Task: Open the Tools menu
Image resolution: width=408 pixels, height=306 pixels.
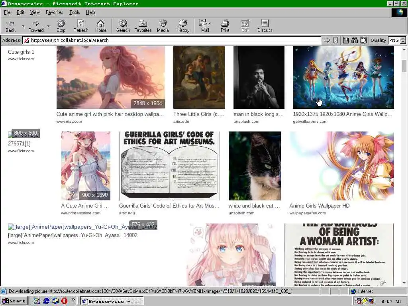Action: pyautogui.click(x=75, y=12)
